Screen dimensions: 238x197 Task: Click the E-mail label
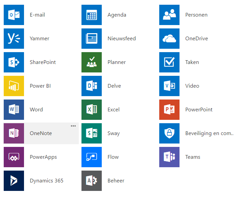coord(37,15)
